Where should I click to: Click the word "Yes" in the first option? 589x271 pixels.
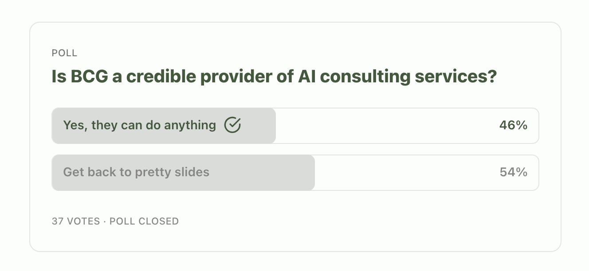coord(73,125)
